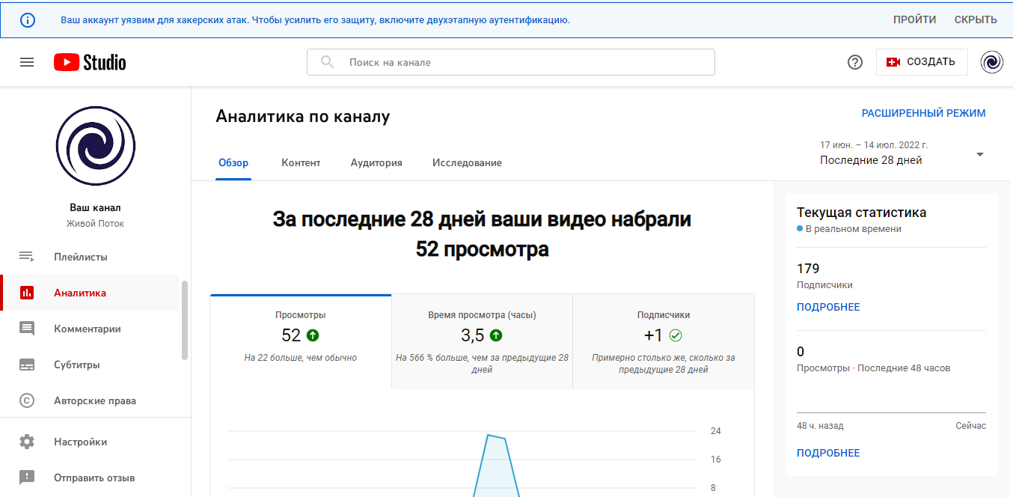Click the YouTube Studio logo
The width and height of the screenshot is (1013, 497).
(90, 62)
